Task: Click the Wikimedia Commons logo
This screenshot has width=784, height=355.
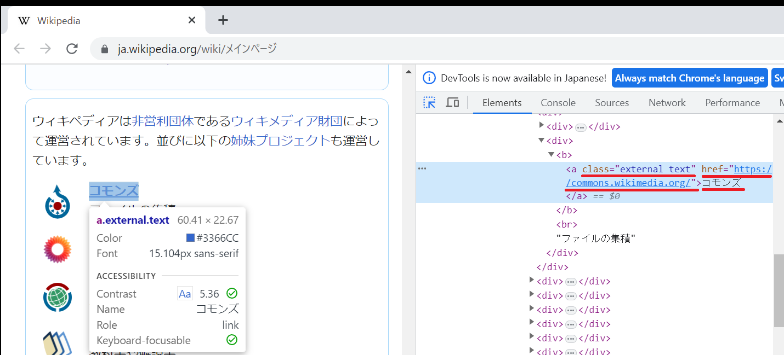Action: tap(58, 201)
